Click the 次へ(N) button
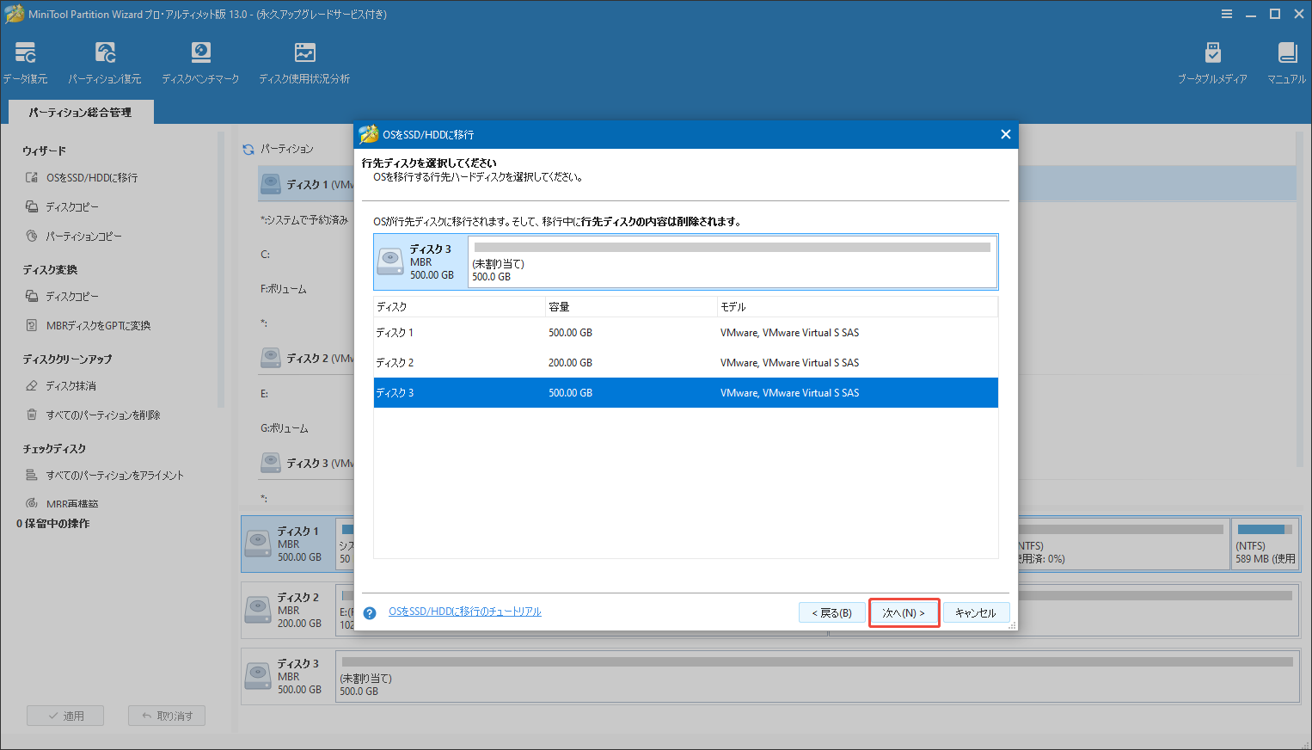 click(x=904, y=612)
